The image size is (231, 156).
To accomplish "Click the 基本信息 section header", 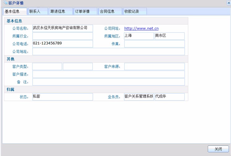I will [96, 21].
